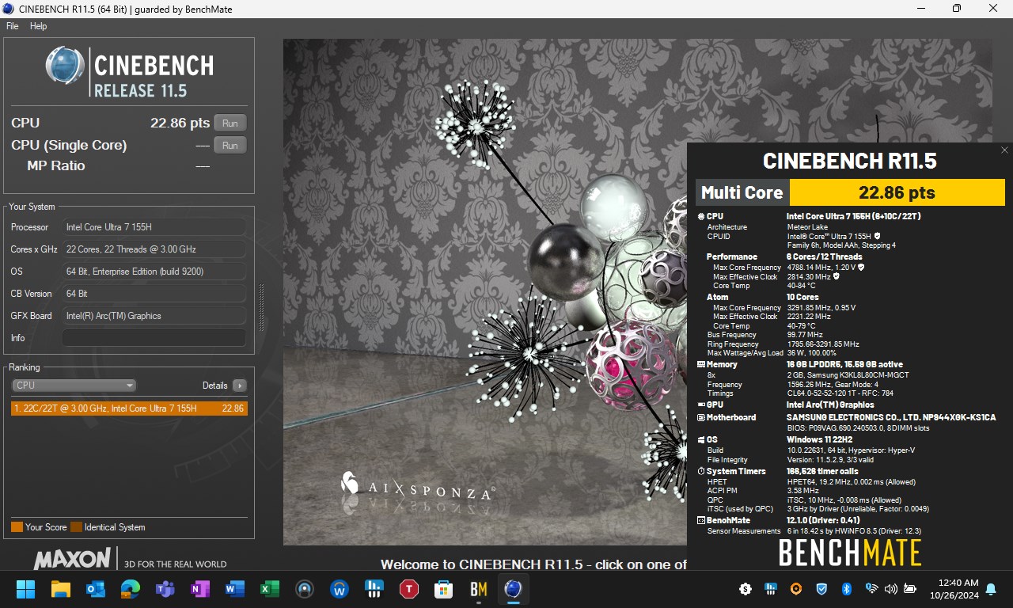Open the blue W circle taskbar app
1013x608 pixels.
pos(340,589)
